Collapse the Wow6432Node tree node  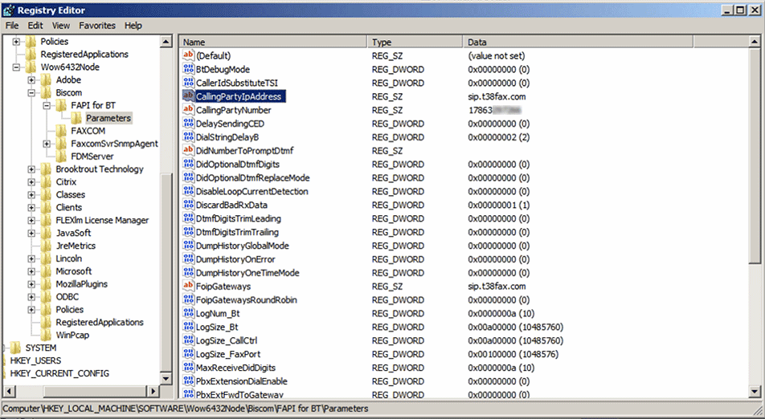(16, 67)
